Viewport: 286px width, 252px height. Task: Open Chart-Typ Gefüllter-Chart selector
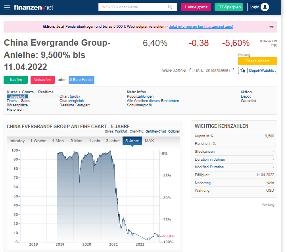tap(155, 131)
